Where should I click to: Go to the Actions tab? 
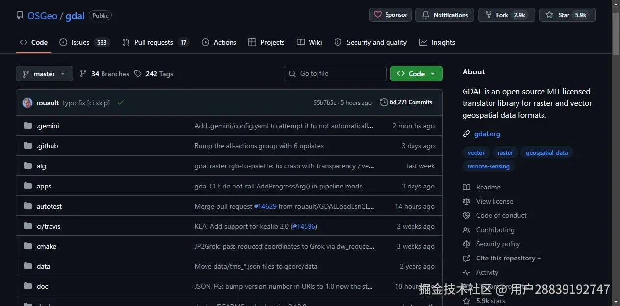tap(219, 42)
